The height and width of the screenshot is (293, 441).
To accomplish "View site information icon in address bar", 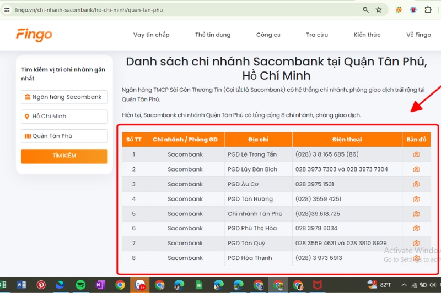I will 7,10.
